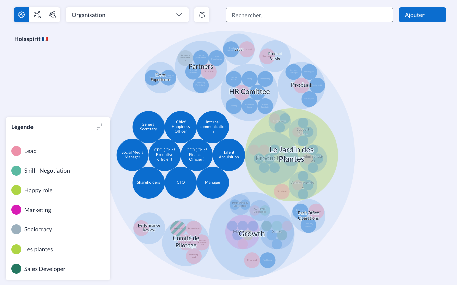Viewport: 457px width, 285px height.
Task: Click the Sociocracy grey legend swatch
Action: click(x=16, y=229)
